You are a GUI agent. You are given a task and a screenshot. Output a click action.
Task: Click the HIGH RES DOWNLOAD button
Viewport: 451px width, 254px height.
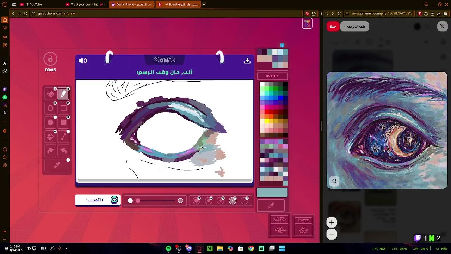coord(280,219)
